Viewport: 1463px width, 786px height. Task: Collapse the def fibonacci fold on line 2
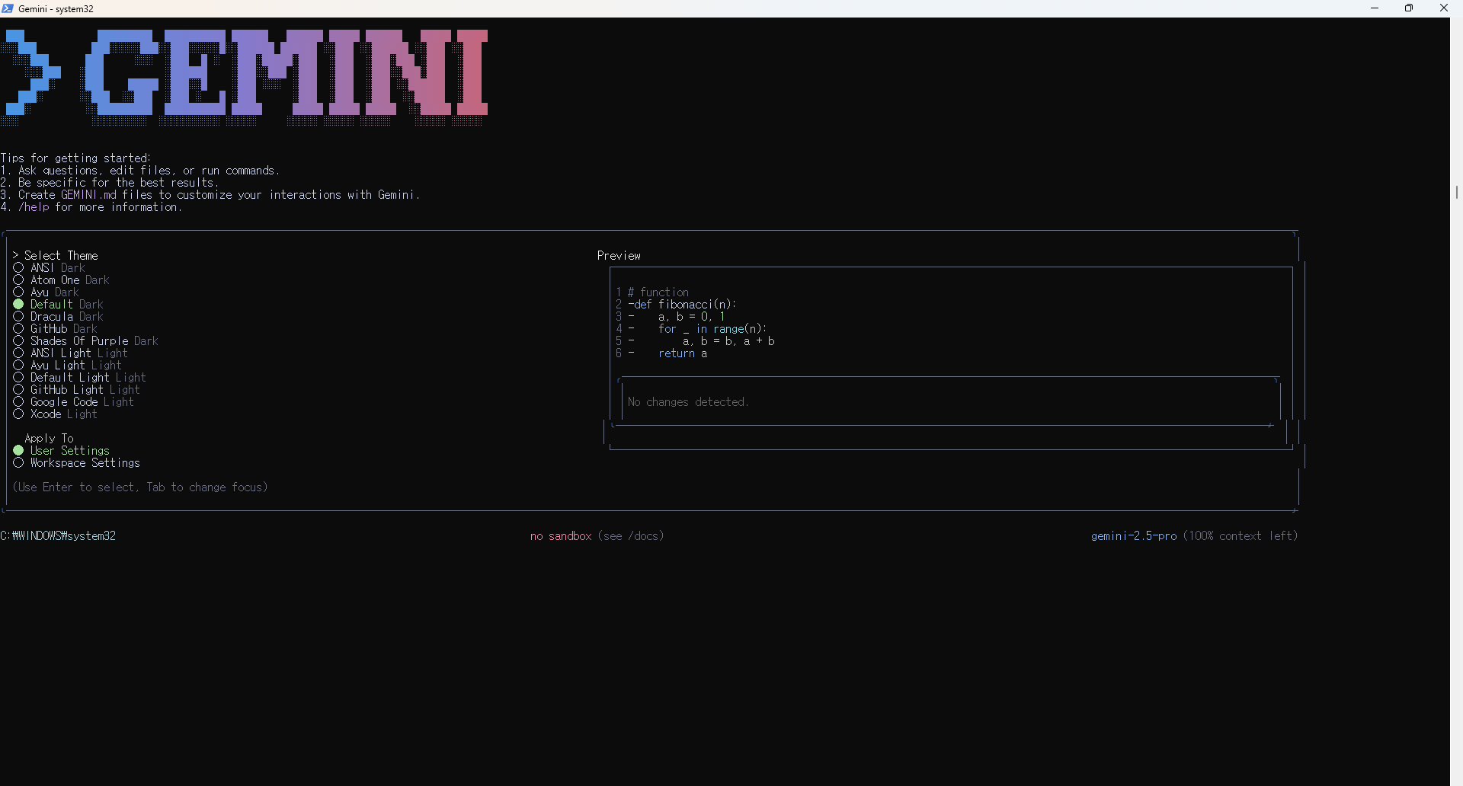point(632,304)
